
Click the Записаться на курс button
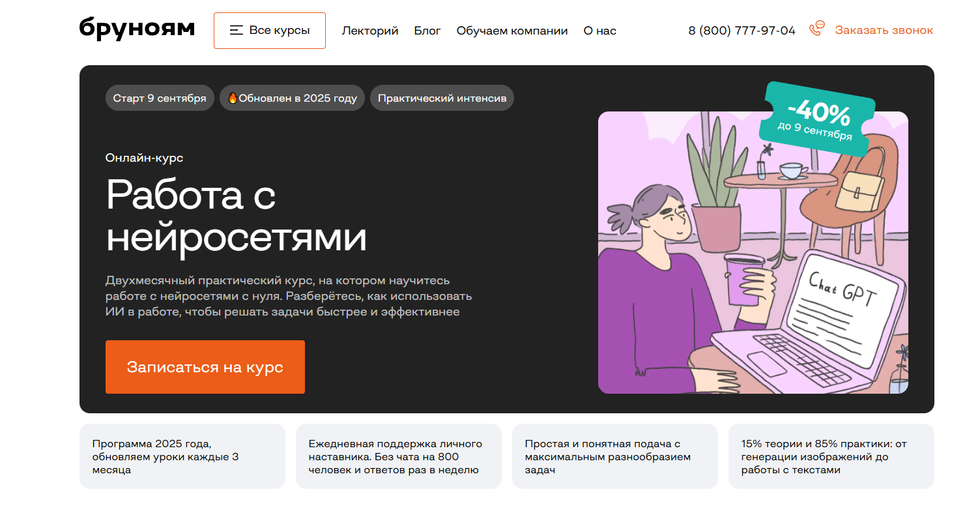coord(205,367)
